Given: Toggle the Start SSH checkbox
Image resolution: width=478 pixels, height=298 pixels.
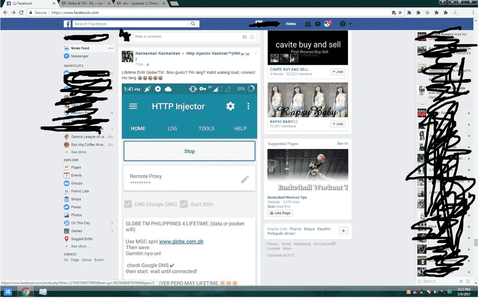Looking at the screenshot, I should coord(184,204).
